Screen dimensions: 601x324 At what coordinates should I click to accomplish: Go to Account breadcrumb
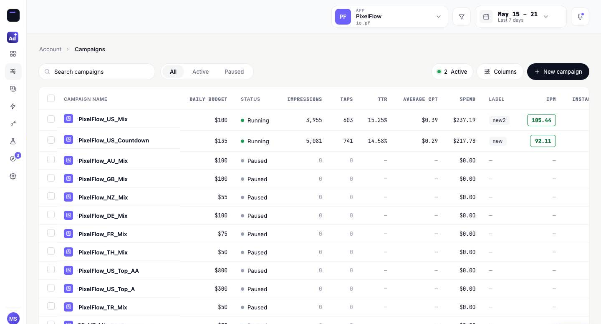50,49
